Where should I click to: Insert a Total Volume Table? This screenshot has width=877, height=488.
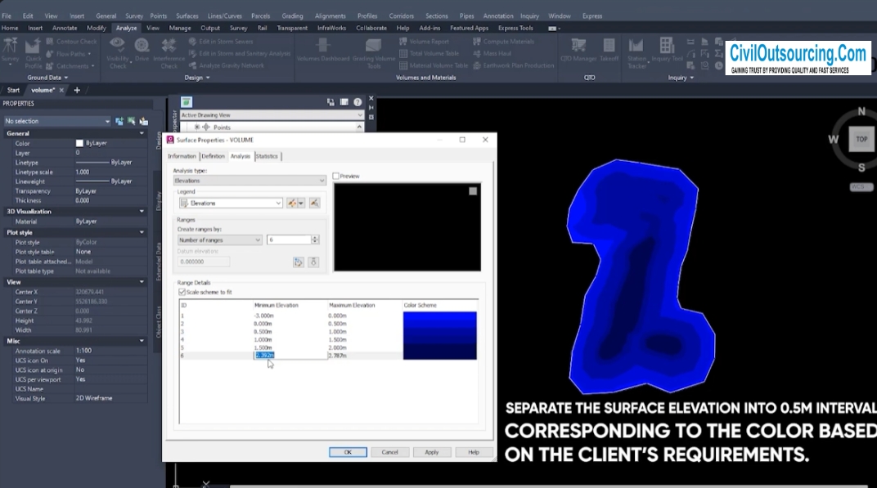coord(429,54)
